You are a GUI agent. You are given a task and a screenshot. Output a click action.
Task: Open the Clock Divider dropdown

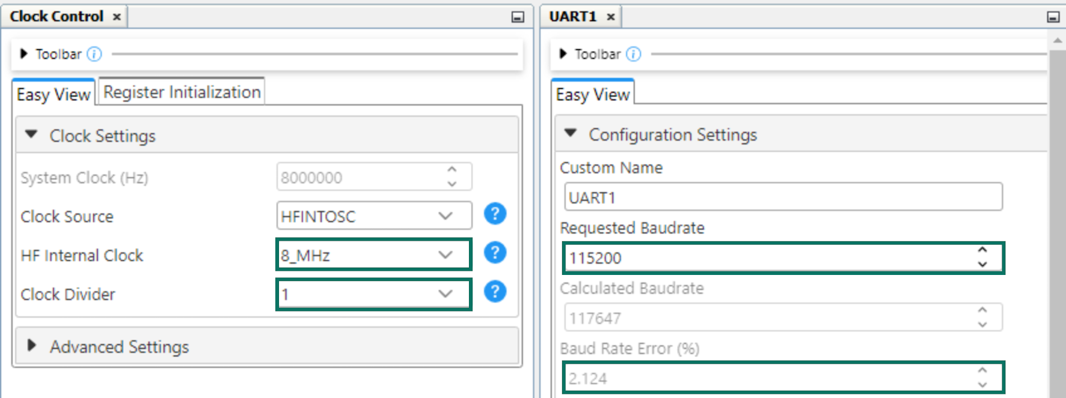[x=445, y=294]
